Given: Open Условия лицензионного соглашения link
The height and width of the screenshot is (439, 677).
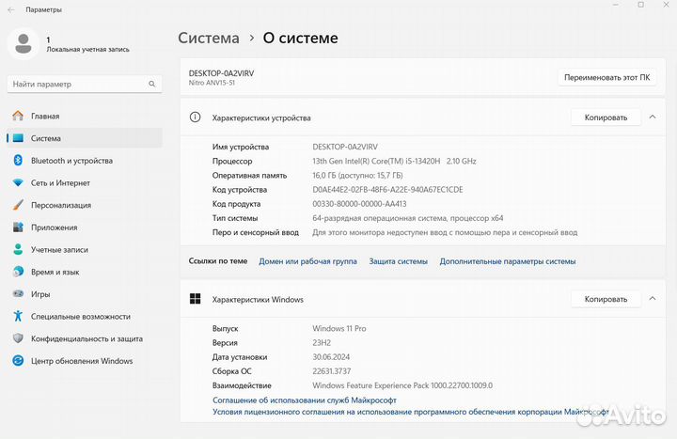Looking at the screenshot, I should tap(410, 412).
